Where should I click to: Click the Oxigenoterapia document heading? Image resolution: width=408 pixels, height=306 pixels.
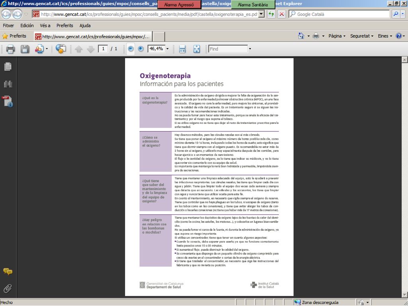point(165,76)
